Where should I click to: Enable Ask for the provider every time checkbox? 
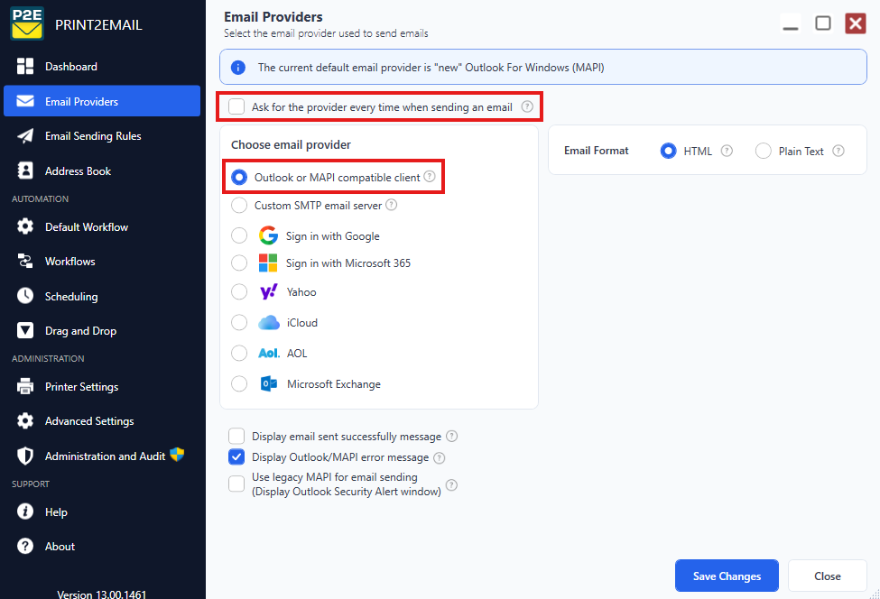coord(236,106)
